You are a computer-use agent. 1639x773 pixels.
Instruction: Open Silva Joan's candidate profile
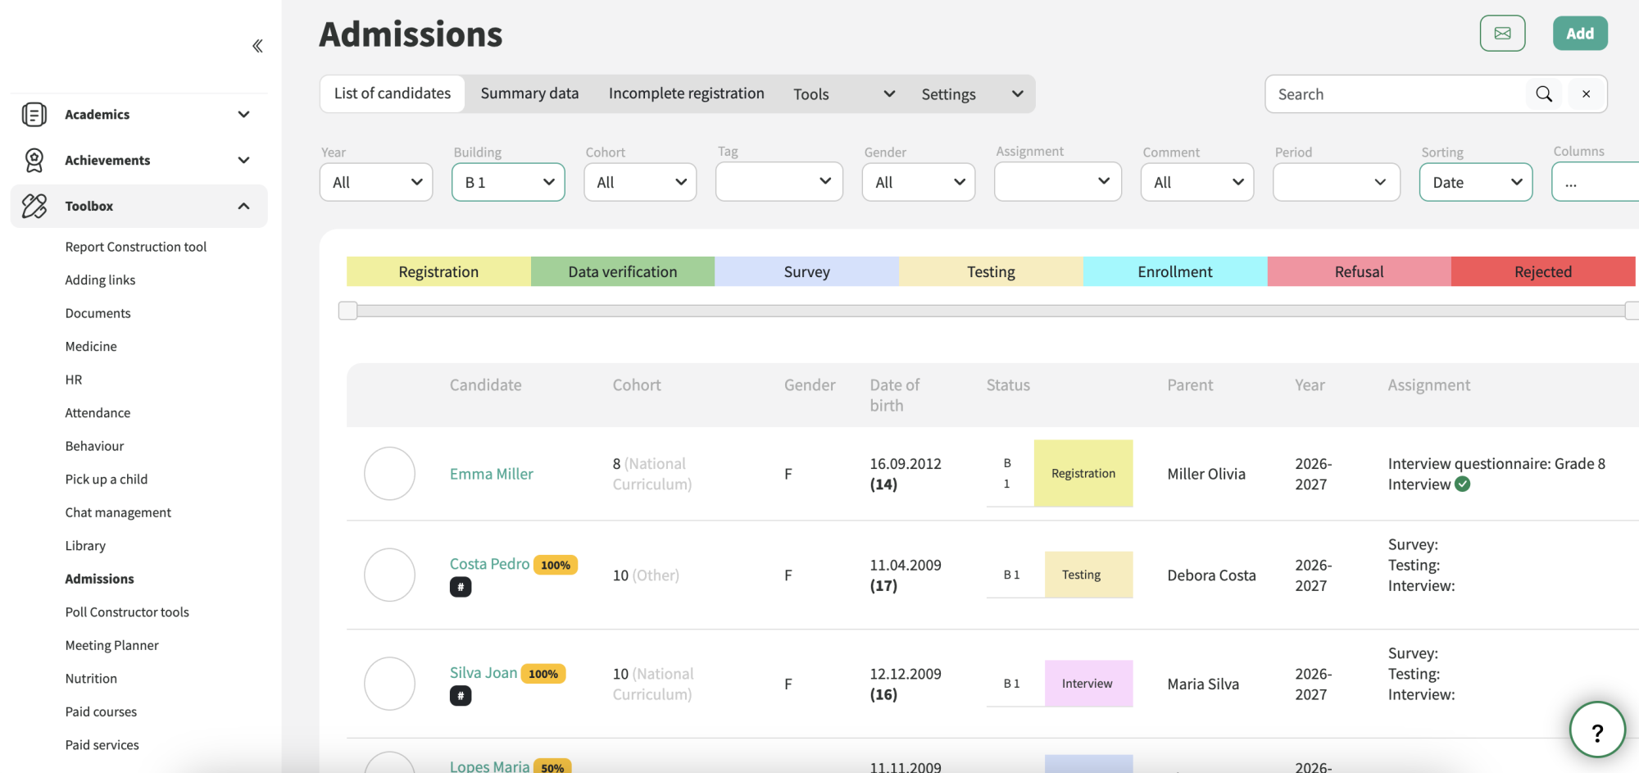click(484, 673)
